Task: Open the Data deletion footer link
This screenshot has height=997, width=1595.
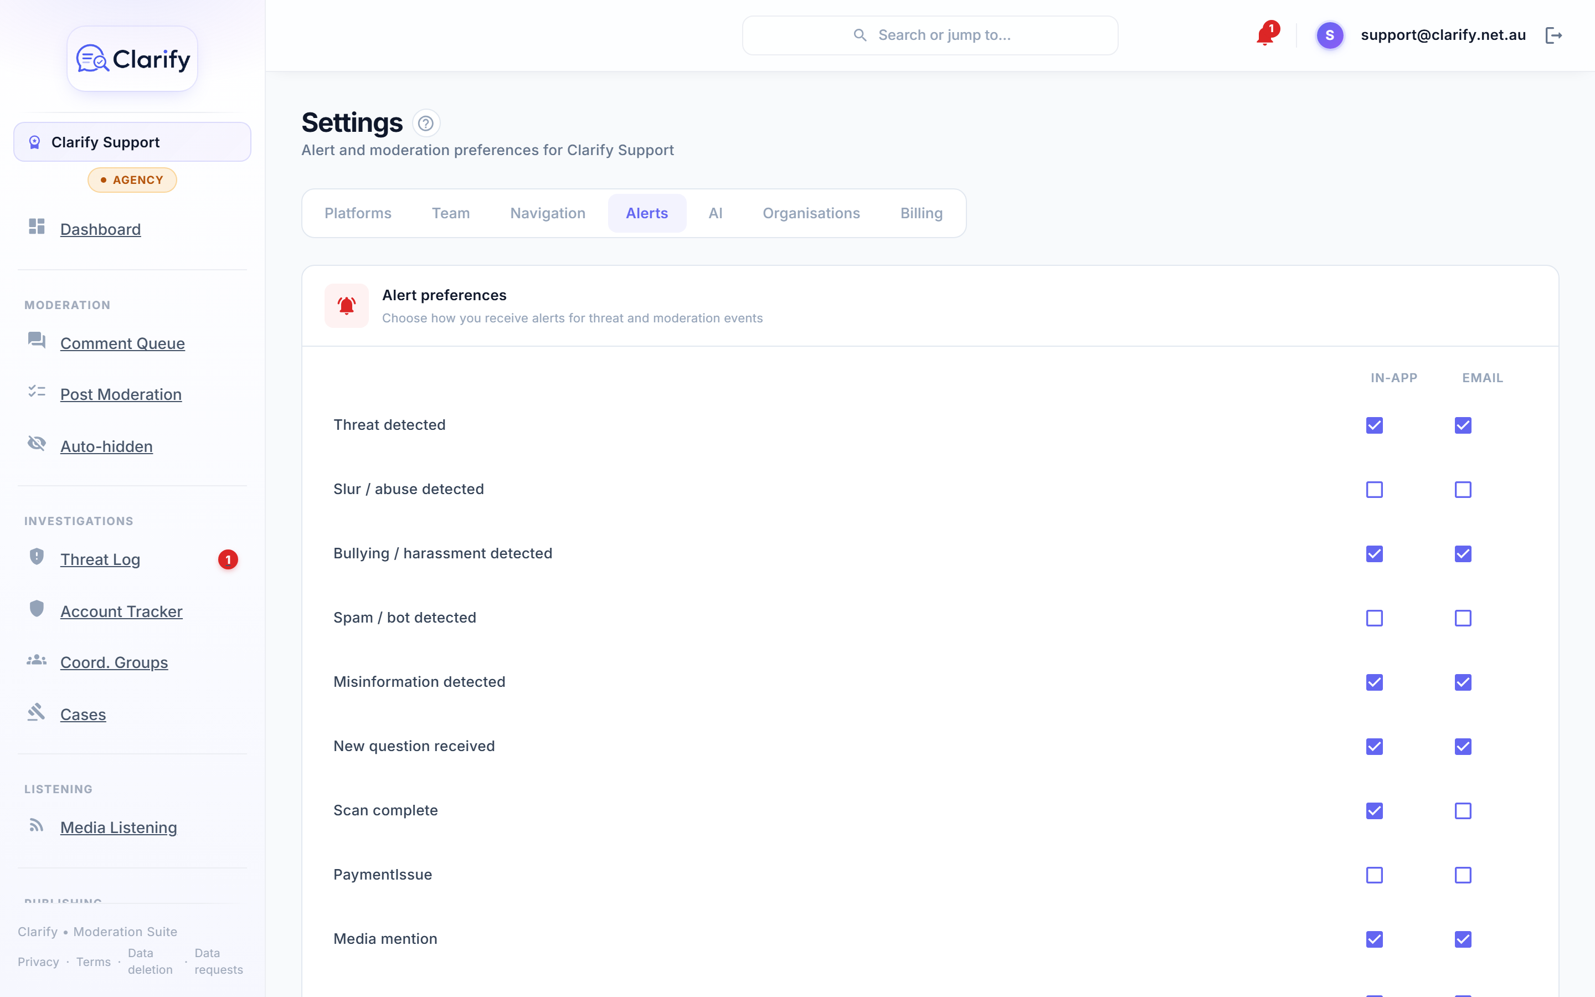Action: (x=150, y=962)
